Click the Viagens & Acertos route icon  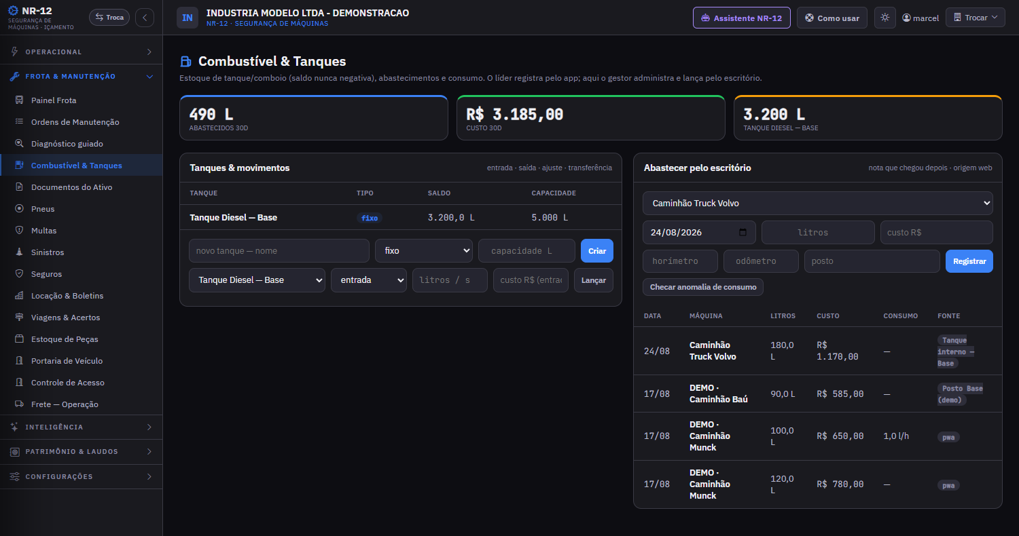pos(19,318)
